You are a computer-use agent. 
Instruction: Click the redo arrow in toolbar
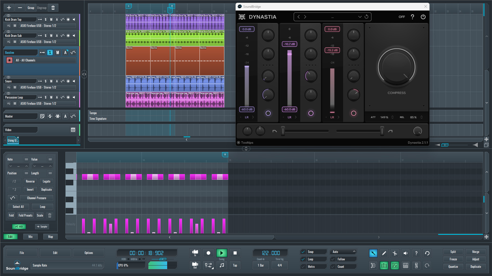427,266
